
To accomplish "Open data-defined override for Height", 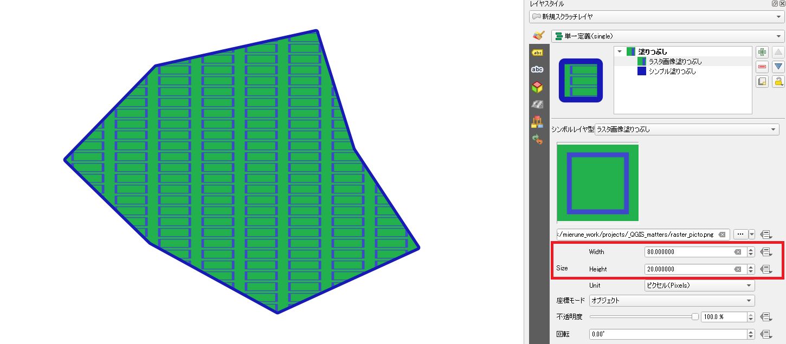I will (x=765, y=269).
